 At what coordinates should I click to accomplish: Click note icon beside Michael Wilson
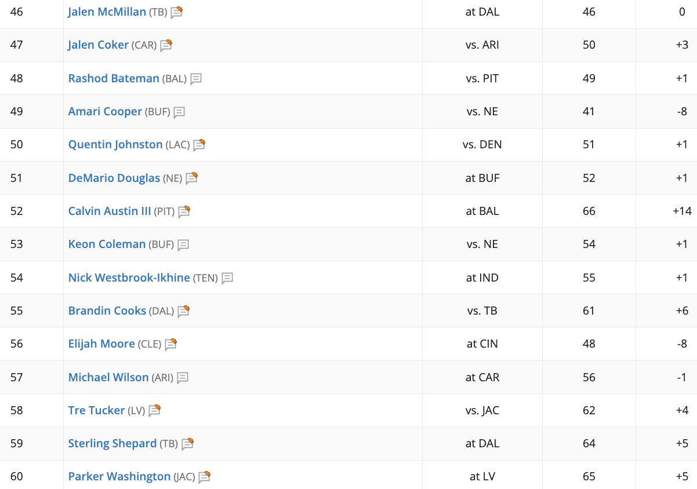(183, 378)
